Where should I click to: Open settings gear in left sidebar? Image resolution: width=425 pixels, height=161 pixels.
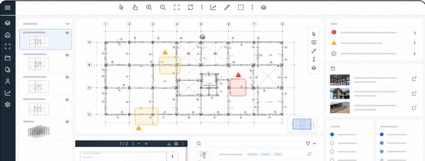point(8,105)
